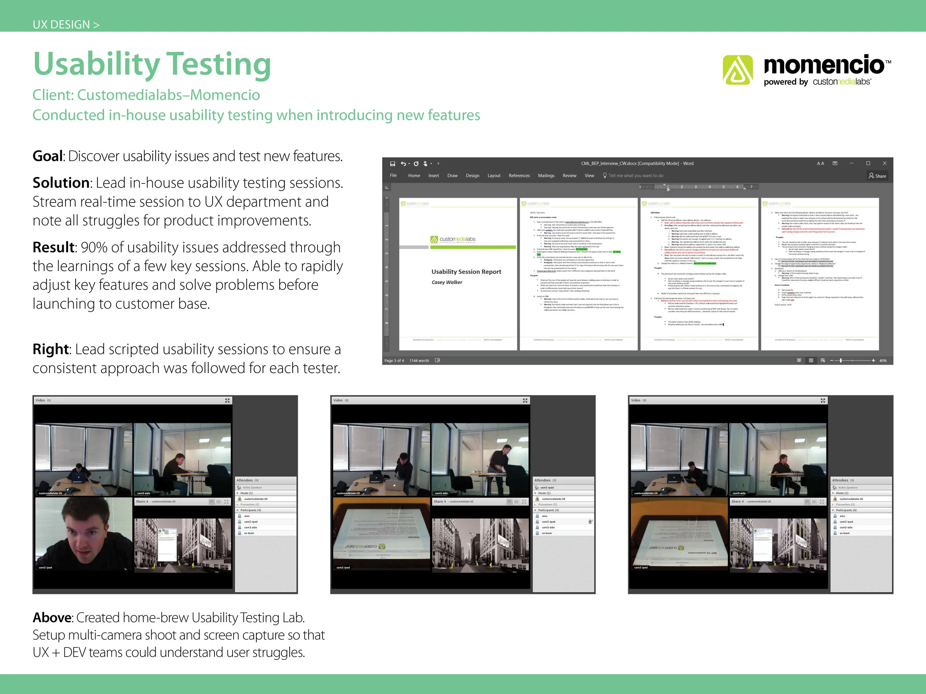Switch to the Draw ribbon tab
Viewport: 926px width, 694px height.
click(452, 176)
